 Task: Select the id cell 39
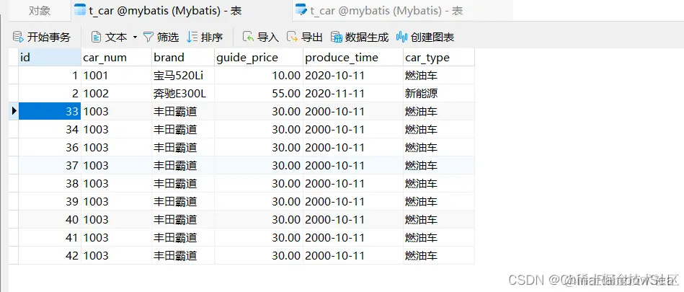(x=49, y=202)
